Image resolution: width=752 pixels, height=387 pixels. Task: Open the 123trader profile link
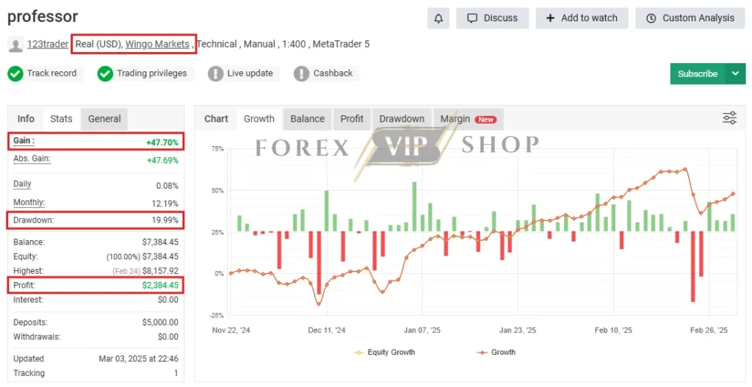click(48, 44)
